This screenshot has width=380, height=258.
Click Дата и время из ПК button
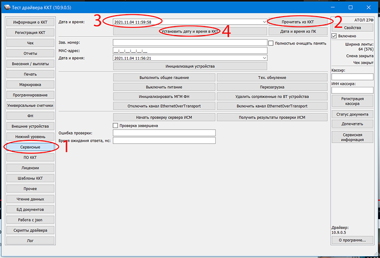(298, 31)
